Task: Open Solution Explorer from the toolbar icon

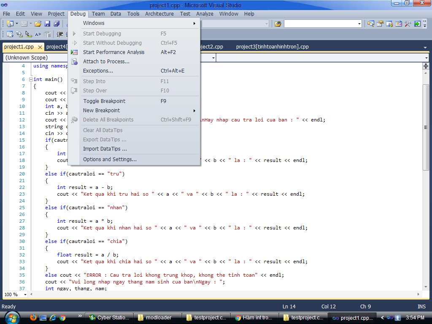Action: (x=370, y=24)
